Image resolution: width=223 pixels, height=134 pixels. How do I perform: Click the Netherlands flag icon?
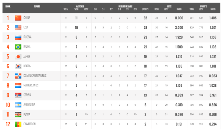pyautogui.click(x=18, y=86)
